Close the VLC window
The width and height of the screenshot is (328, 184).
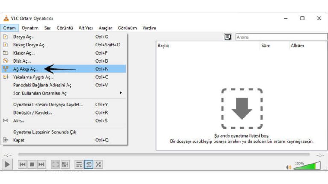coord(319,18)
